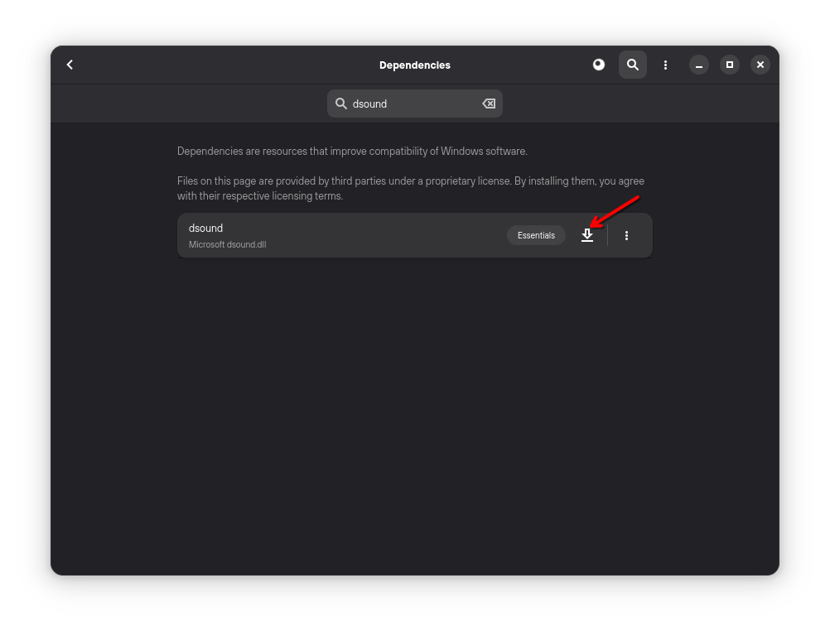The height and width of the screenshot is (631, 830).
Task: Open the main menu in the header bar
Action: (x=665, y=65)
